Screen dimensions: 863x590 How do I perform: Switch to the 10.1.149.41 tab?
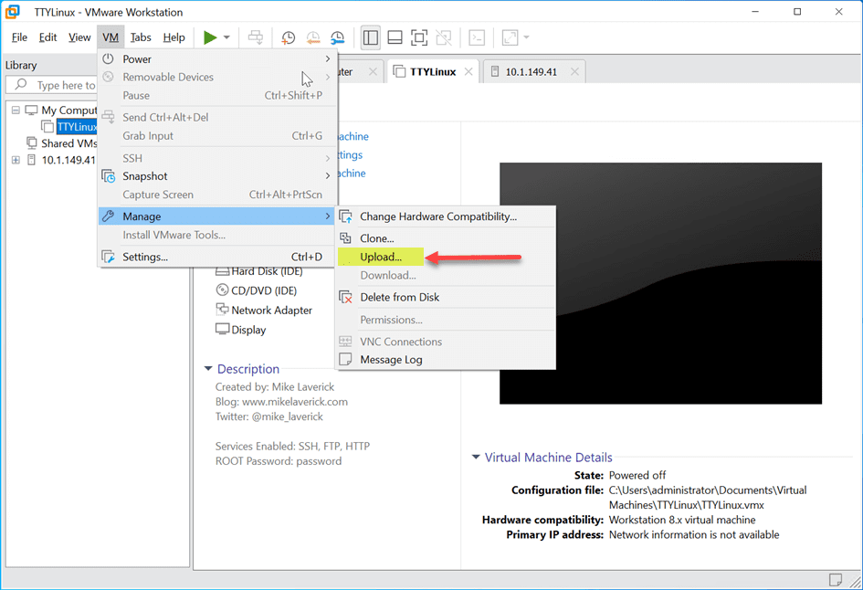[x=531, y=72]
